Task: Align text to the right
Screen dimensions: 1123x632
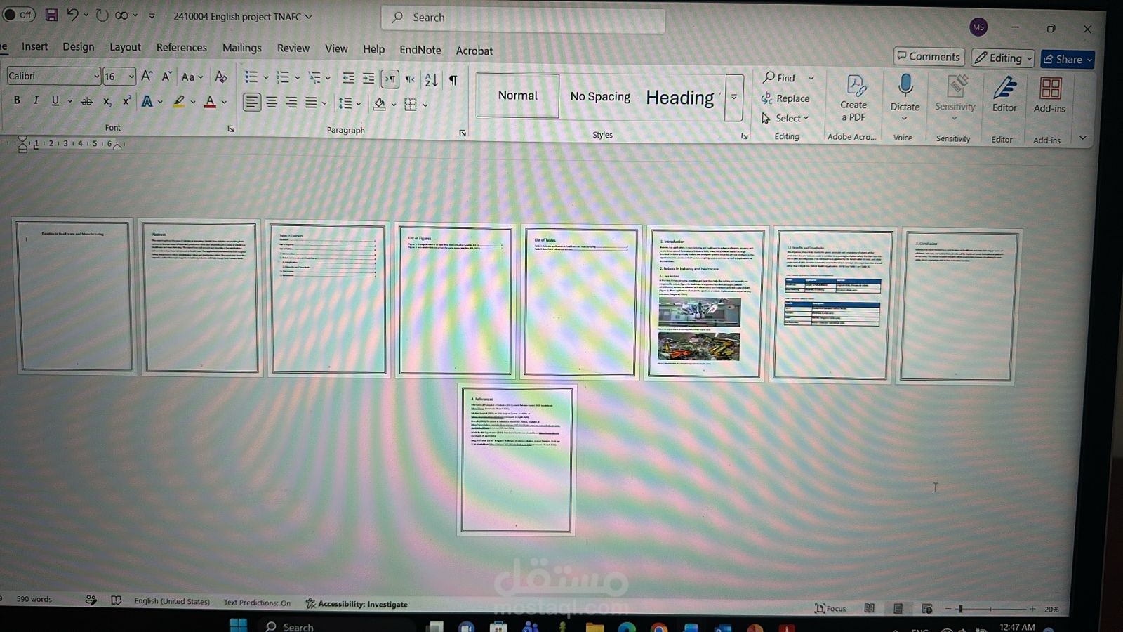Action: [291, 103]
